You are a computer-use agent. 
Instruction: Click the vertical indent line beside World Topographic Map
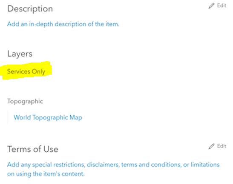click(7, 117)
